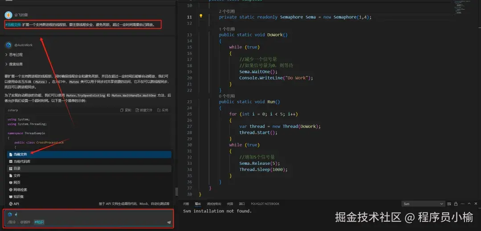Image resolution: width=481 pixels, height=231 pixels.
Task: Select 当前文件 in the knowledge list
Action: point(89,155)
